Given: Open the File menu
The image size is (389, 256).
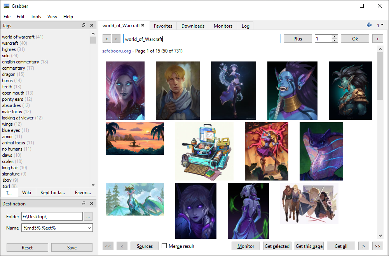Looking at the screenshot, I should coord(7,17).
